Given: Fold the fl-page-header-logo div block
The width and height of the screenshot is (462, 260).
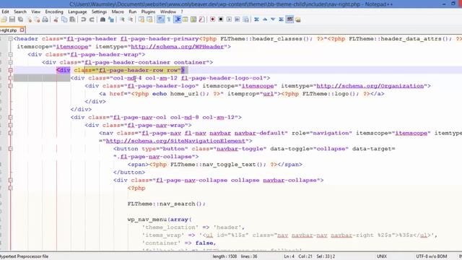Looking at the screenshot, I should point(11,86).
